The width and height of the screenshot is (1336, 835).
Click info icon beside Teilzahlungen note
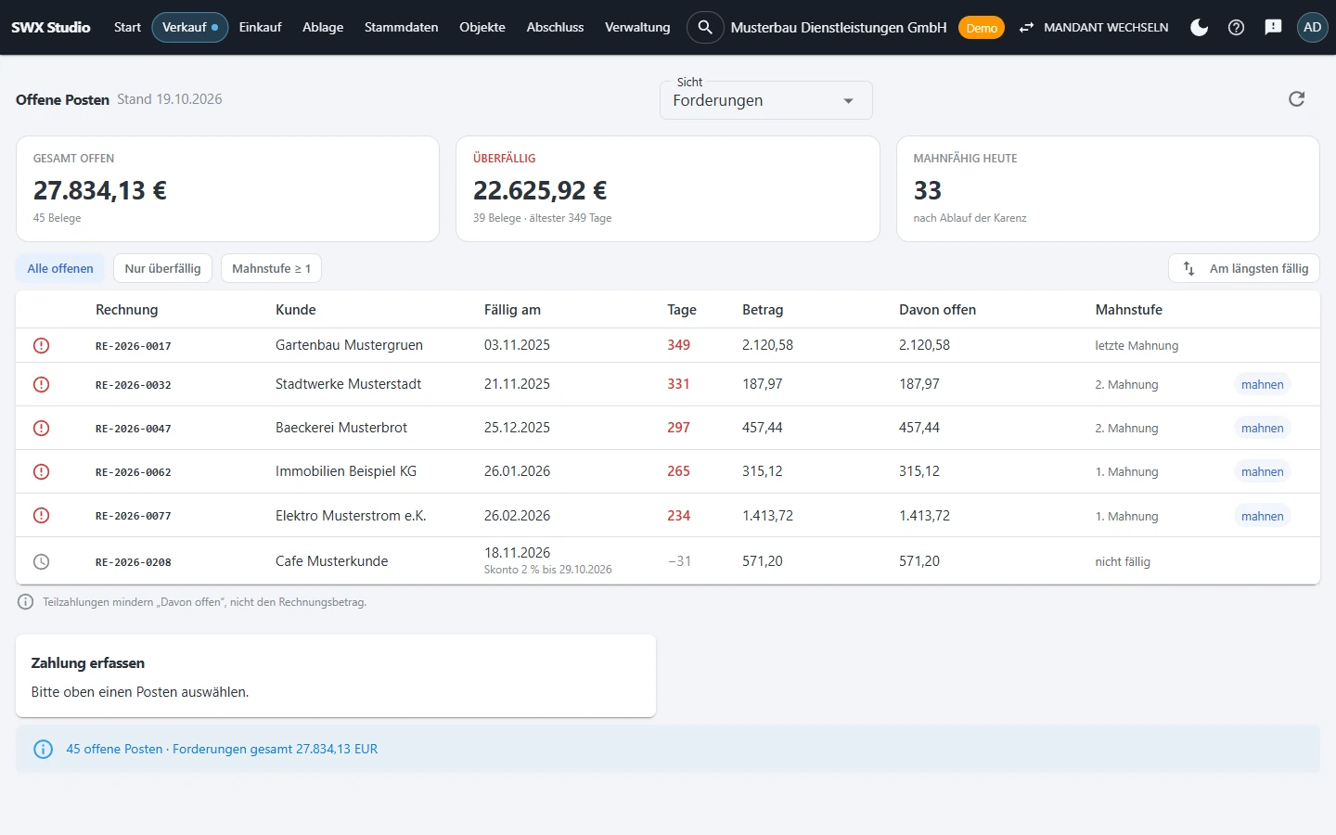[x=26, y=602]
